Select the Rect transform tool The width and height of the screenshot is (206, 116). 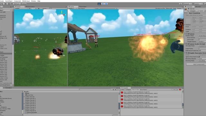click(9, 4)
